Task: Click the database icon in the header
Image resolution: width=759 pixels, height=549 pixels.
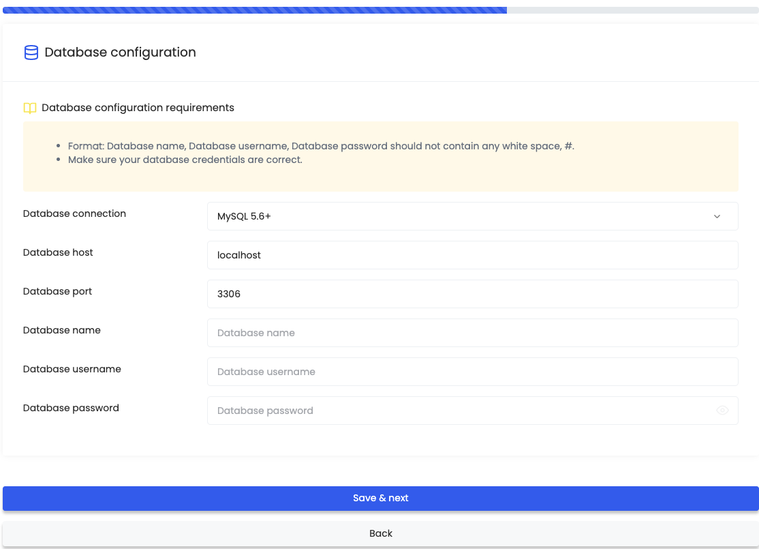Action: pyautogui.click(x=31, y=53)
